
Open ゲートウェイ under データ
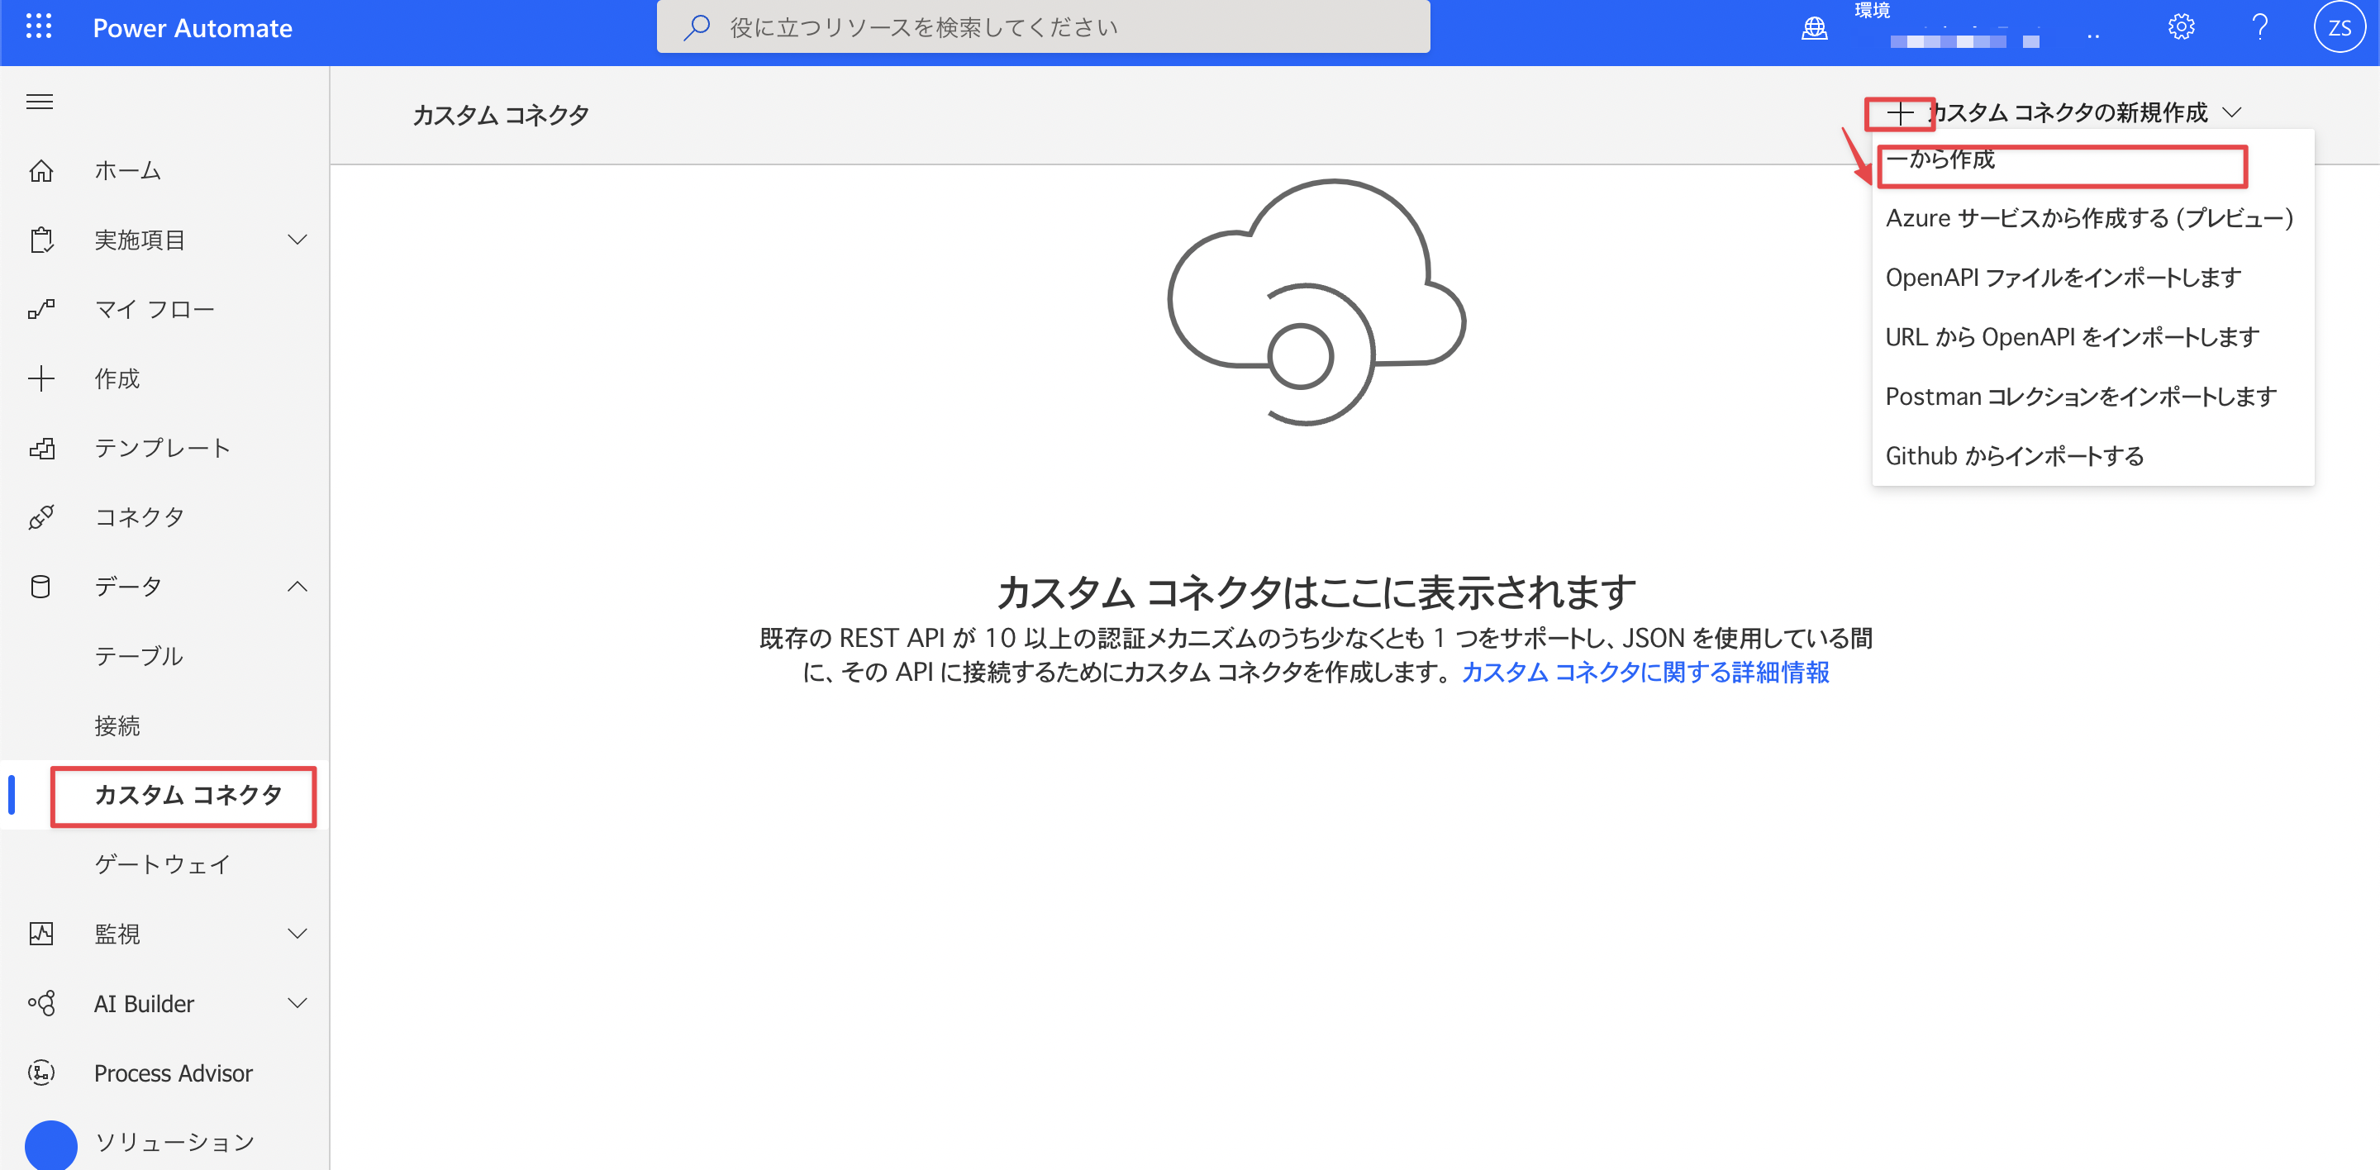163,864
